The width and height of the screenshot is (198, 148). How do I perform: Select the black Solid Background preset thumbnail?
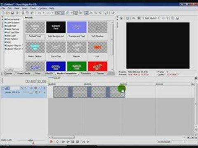(x=56, y=27)
